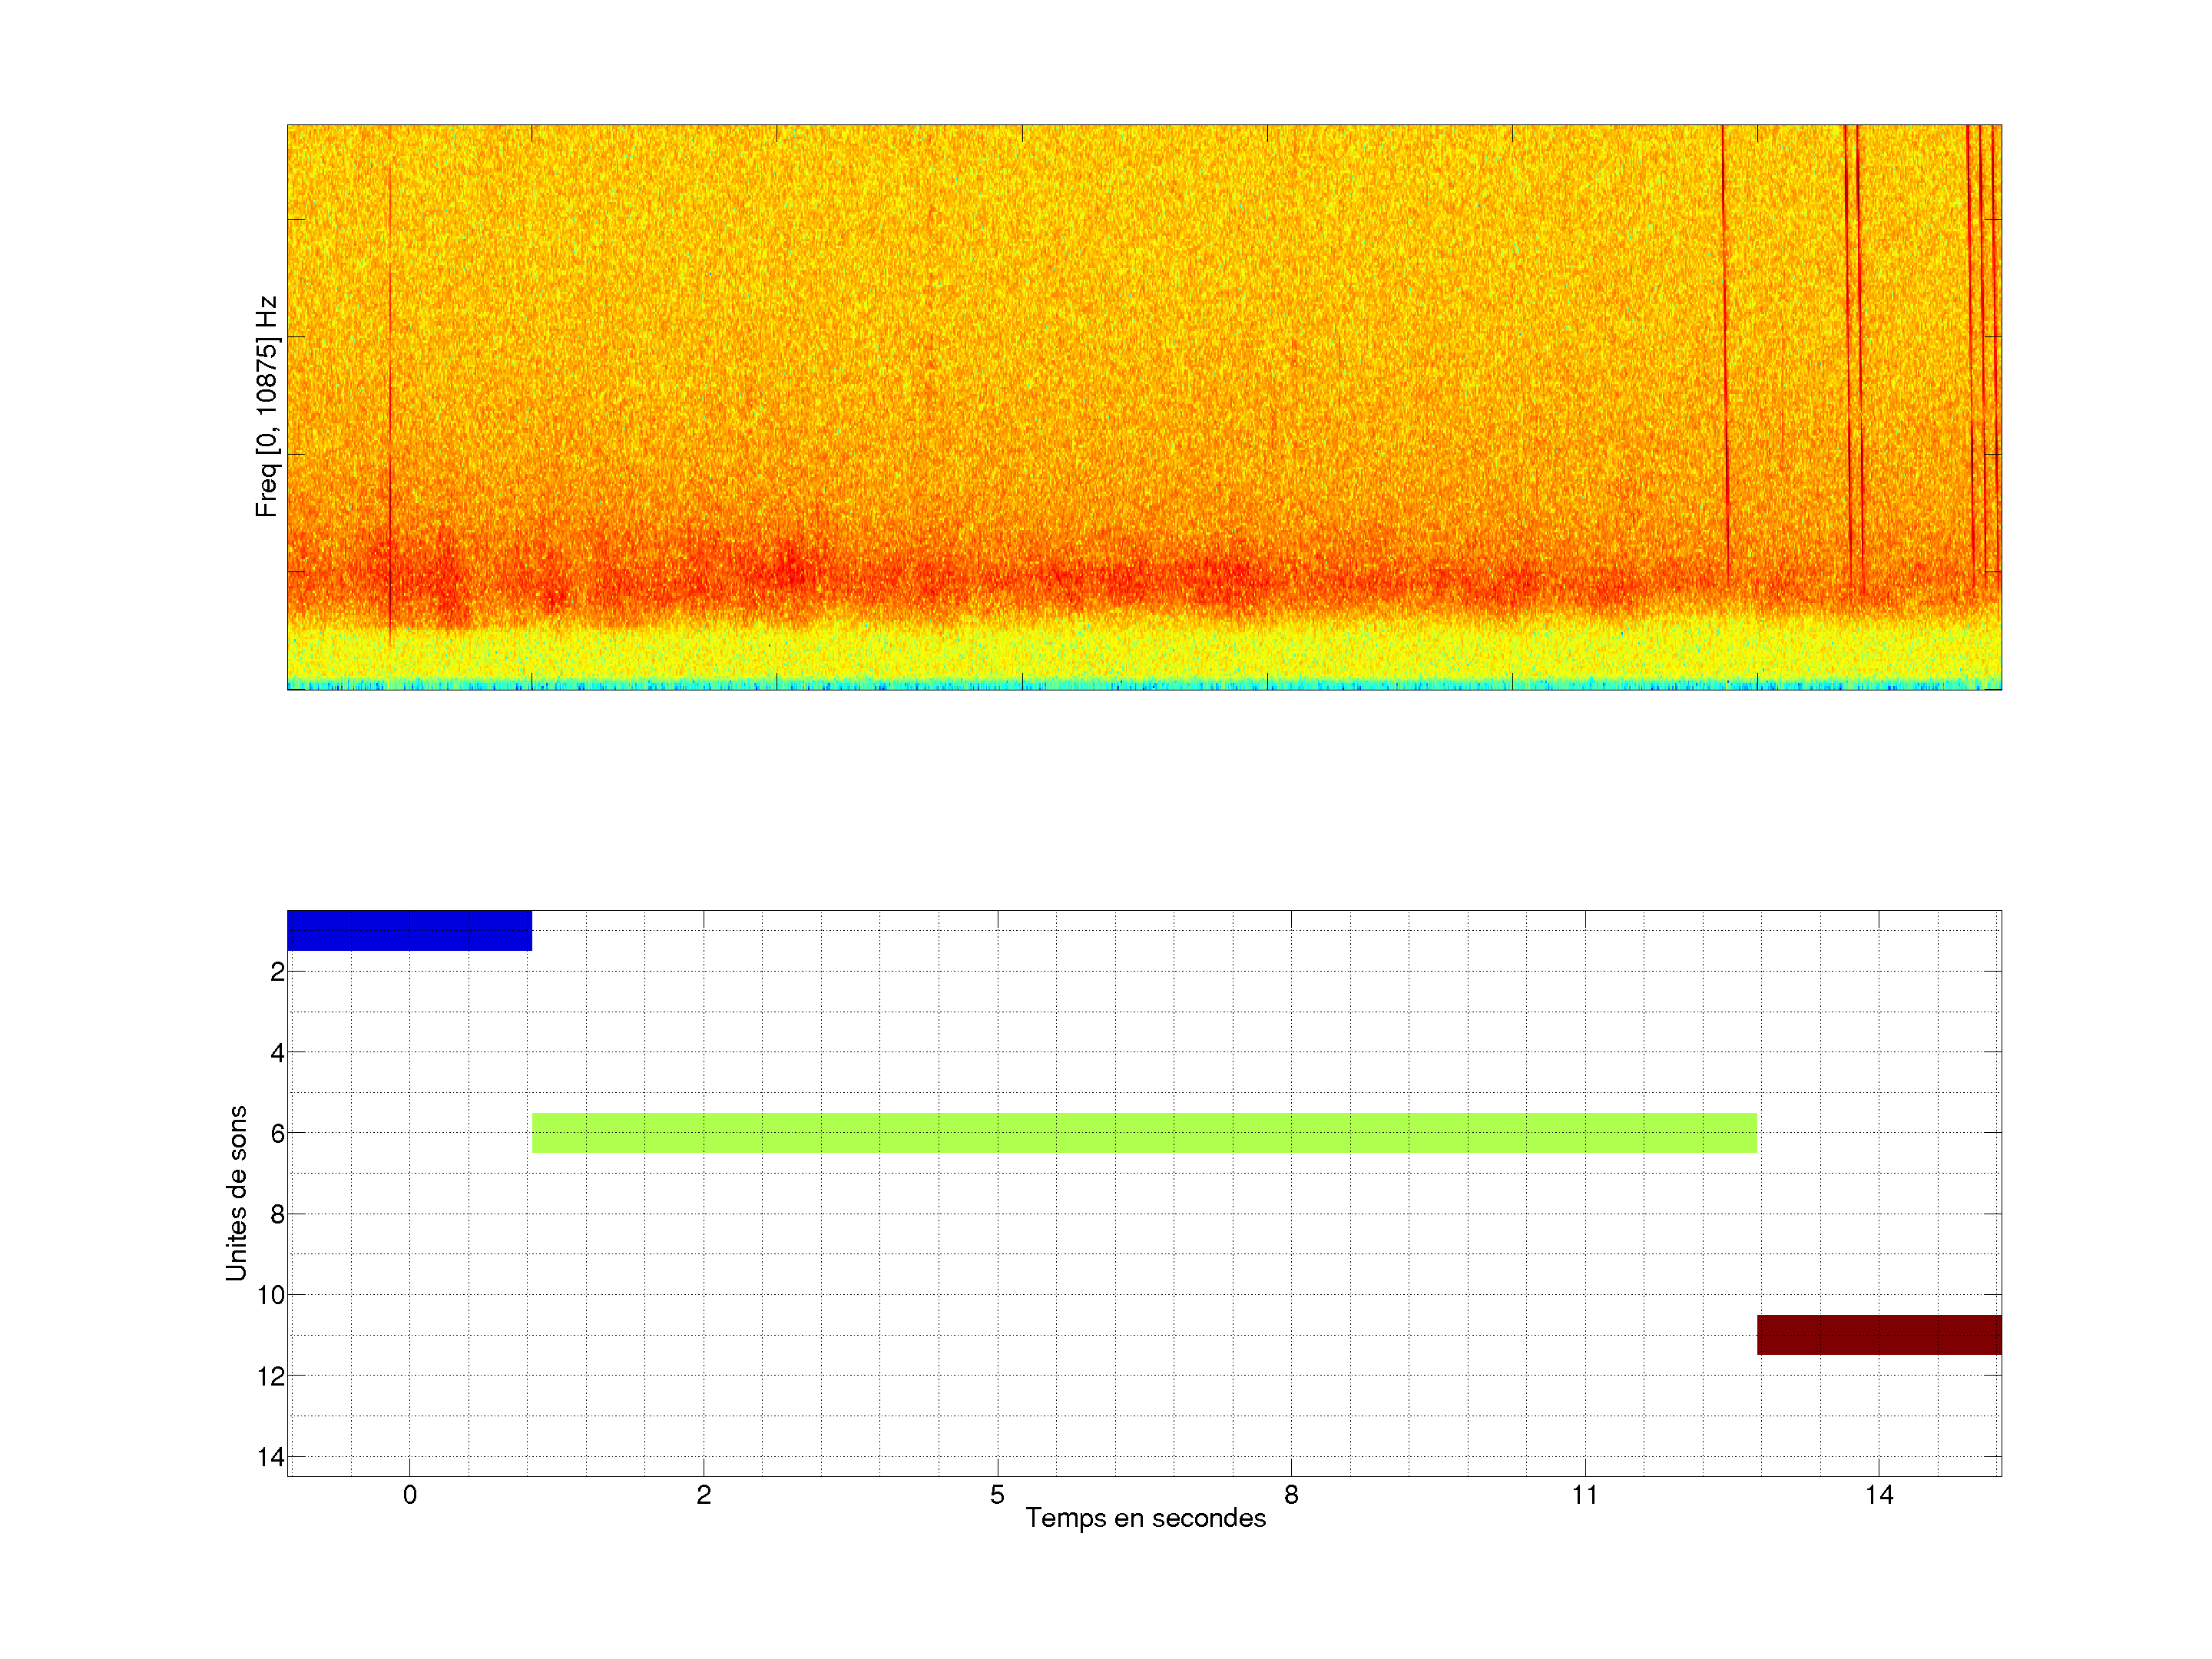Click the x-axis tick label 2

pos(704,1495)
